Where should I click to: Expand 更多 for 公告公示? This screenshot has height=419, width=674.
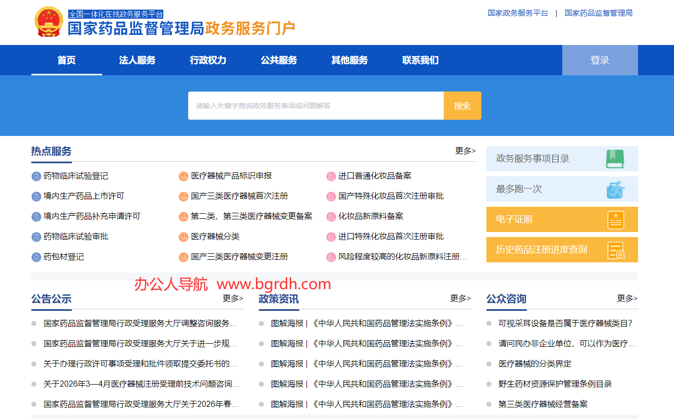pos(233,298)
